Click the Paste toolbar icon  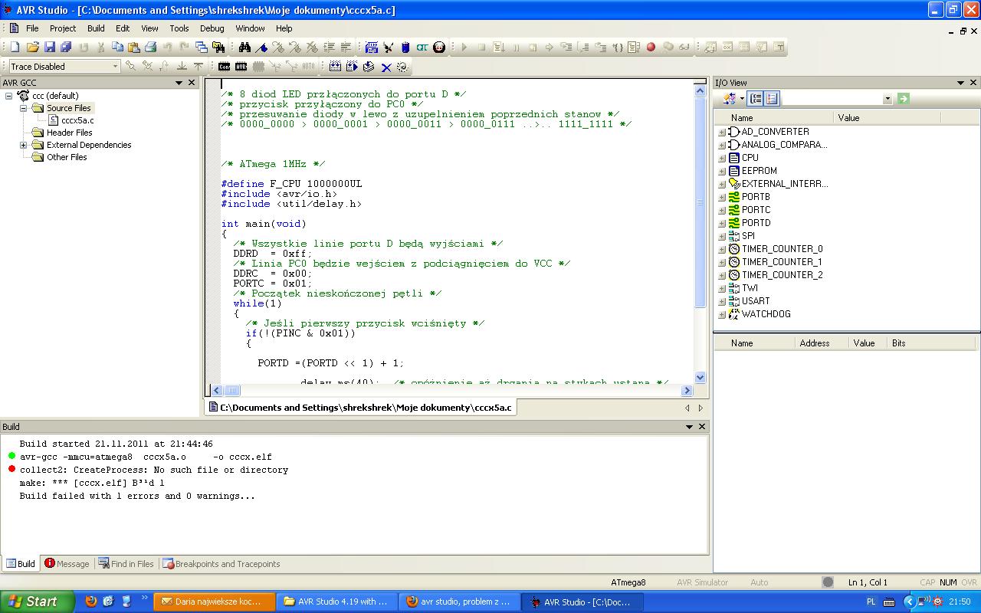click(x=134, y=47)
